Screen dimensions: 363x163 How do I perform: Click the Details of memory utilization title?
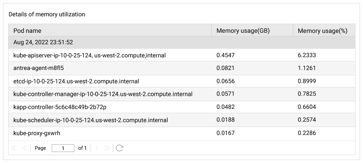pyautogui.click(x=47, y=14)
